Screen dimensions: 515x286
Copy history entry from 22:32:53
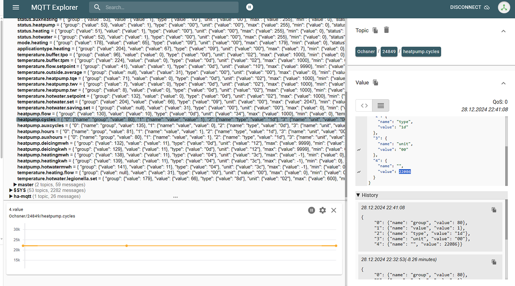(x=494, y=262)
